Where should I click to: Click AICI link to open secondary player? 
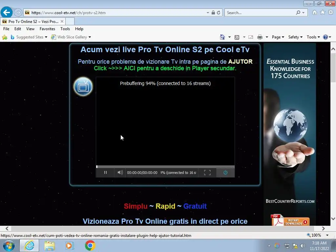point(130,68)
